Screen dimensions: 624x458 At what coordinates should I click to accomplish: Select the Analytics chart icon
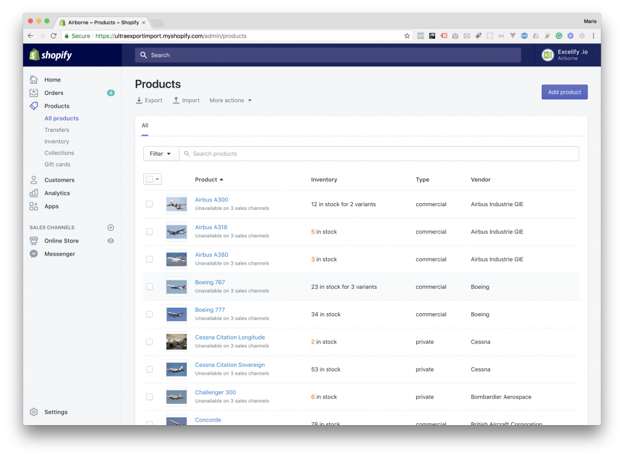point(34,193)
